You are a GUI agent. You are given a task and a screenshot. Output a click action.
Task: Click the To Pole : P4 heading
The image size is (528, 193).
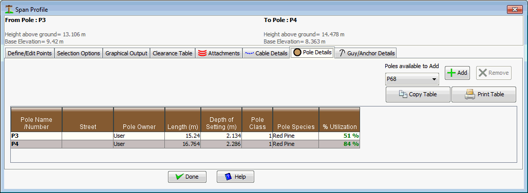pyautogui.click(x=280, y=20)
